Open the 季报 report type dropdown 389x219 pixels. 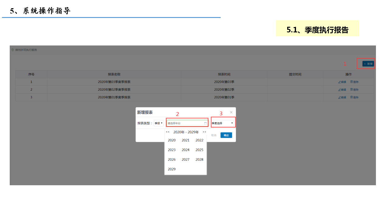159,123
